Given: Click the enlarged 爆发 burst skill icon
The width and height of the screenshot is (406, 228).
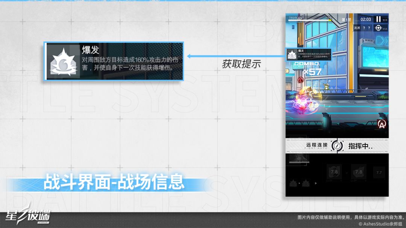Looking at the screenshot, I should 63,62.
